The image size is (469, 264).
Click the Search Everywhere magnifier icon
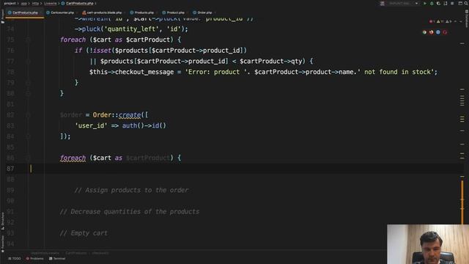[x=466, y=3]
